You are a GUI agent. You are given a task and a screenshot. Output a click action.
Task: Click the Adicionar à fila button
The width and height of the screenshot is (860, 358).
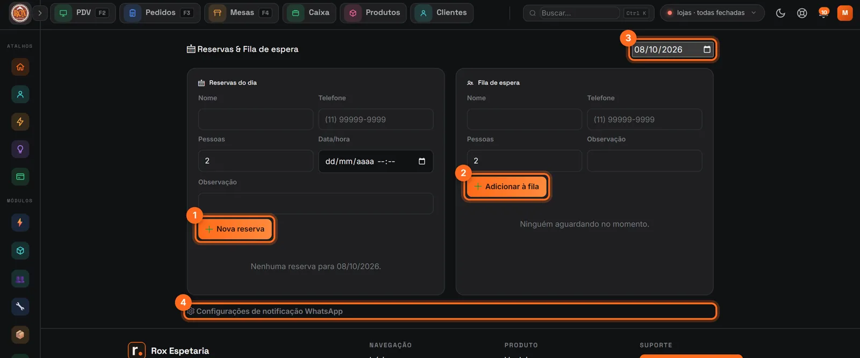pyautogui.click(x=506, y=187)
